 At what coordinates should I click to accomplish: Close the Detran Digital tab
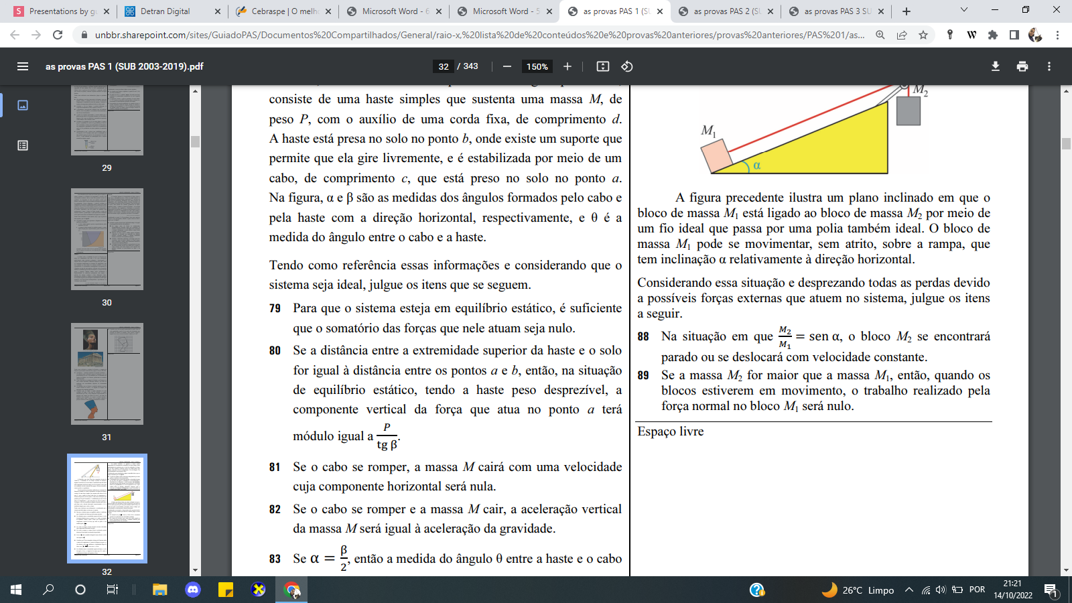point(217,11)
